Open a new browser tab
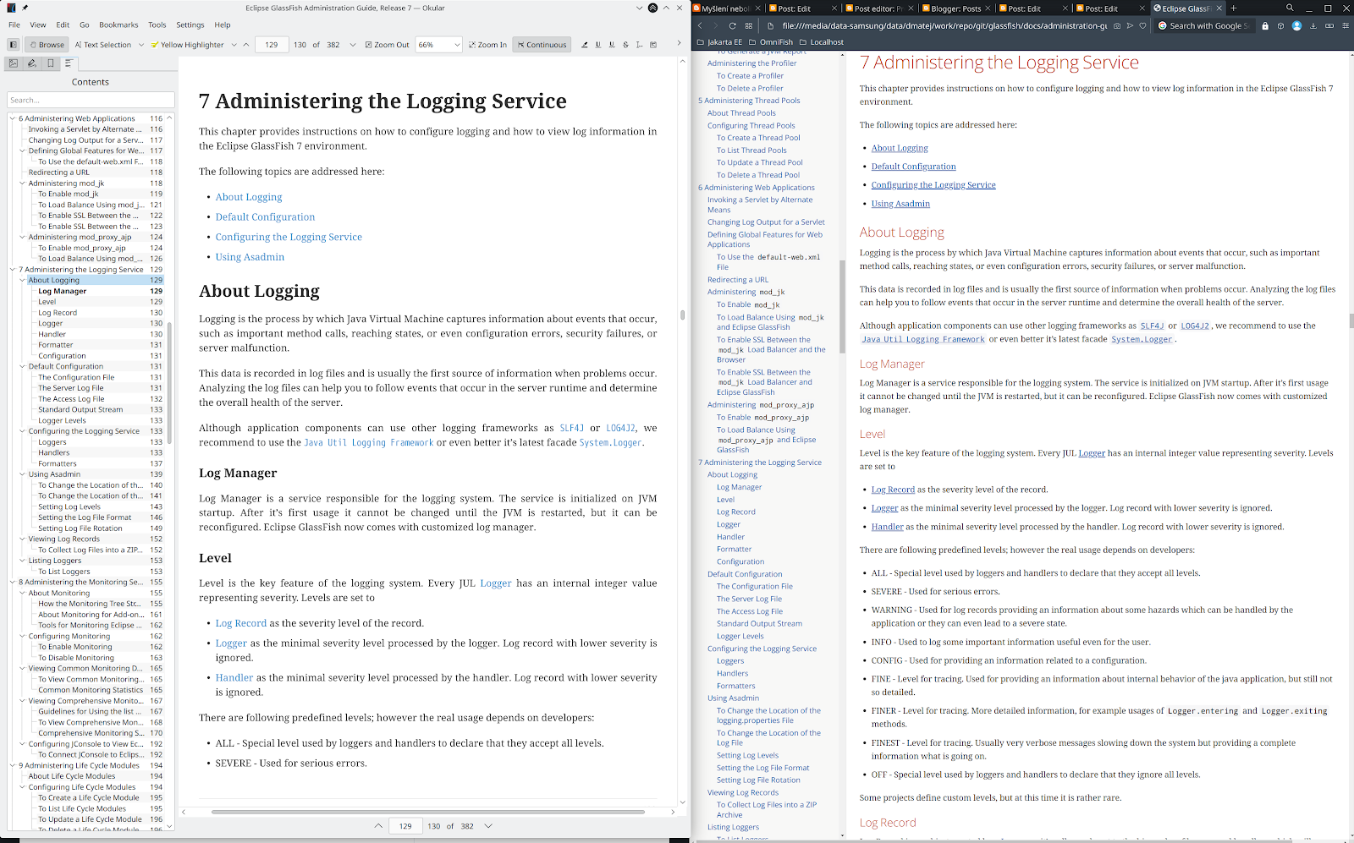1354x843 pixels. pos(1233,8)
